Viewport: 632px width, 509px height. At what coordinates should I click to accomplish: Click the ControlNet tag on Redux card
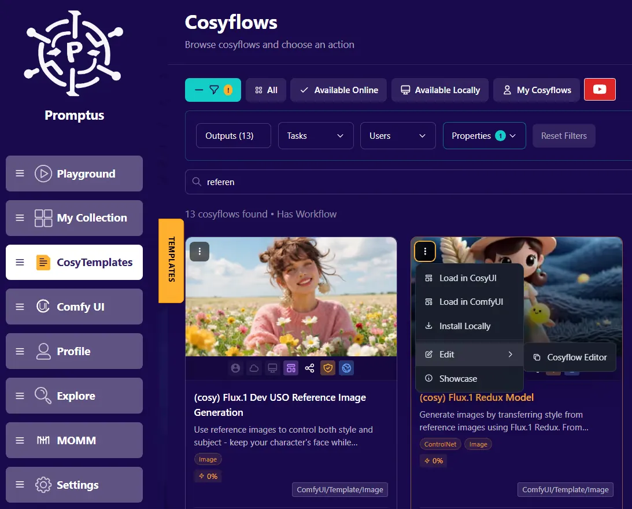440,444
